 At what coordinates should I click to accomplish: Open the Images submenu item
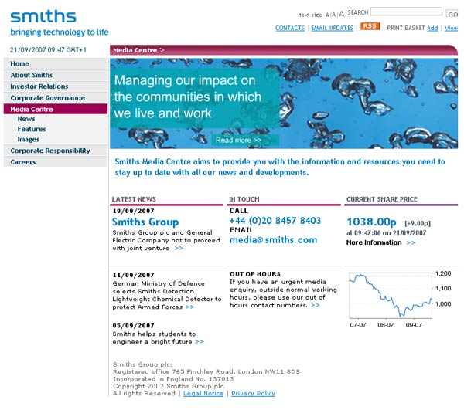click(29, 140)
